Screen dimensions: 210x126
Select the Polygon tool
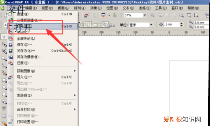(4, 95)
